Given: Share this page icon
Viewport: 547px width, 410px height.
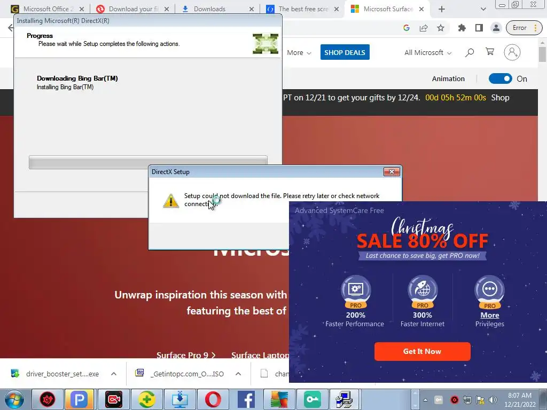Looking at the screenshot, I should [x=424, y=28].
